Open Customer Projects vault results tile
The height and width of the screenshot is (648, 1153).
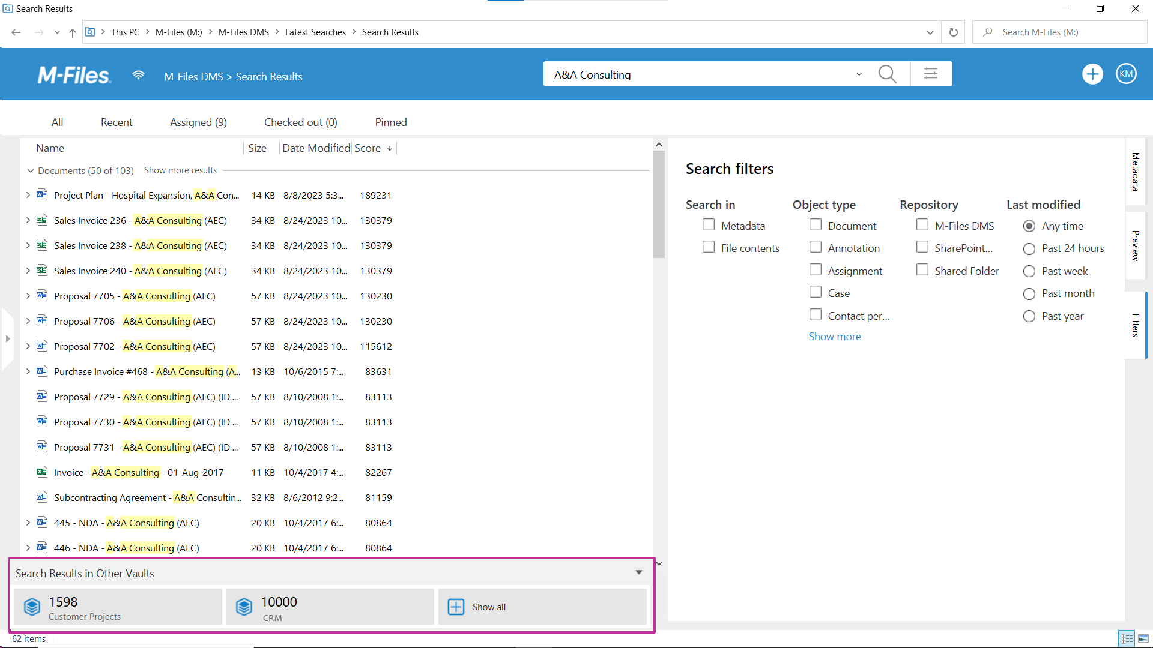tap(118, 607)
